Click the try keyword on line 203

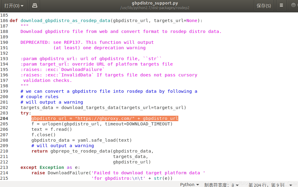point(24,113)
